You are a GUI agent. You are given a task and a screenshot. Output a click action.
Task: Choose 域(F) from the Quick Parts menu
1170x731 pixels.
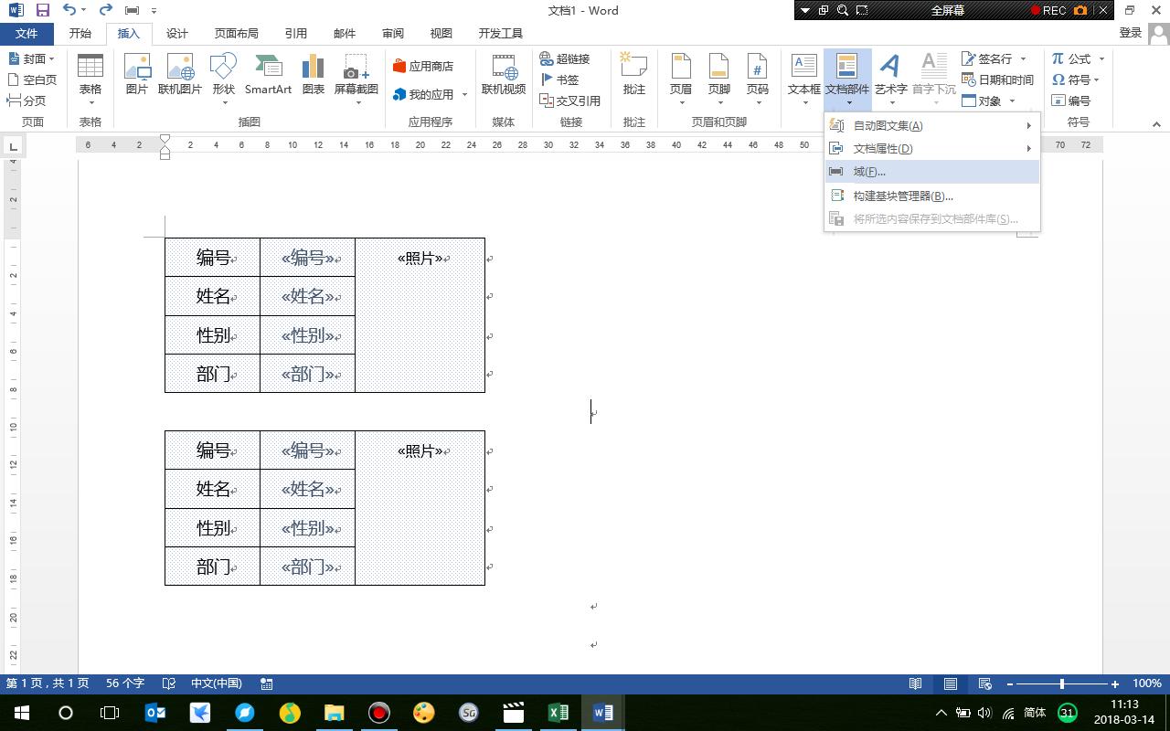pos(868,171)
